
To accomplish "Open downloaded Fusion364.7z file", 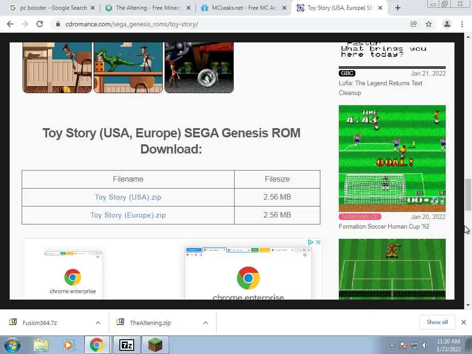I will pyautogui.click(x=40, y=323).
